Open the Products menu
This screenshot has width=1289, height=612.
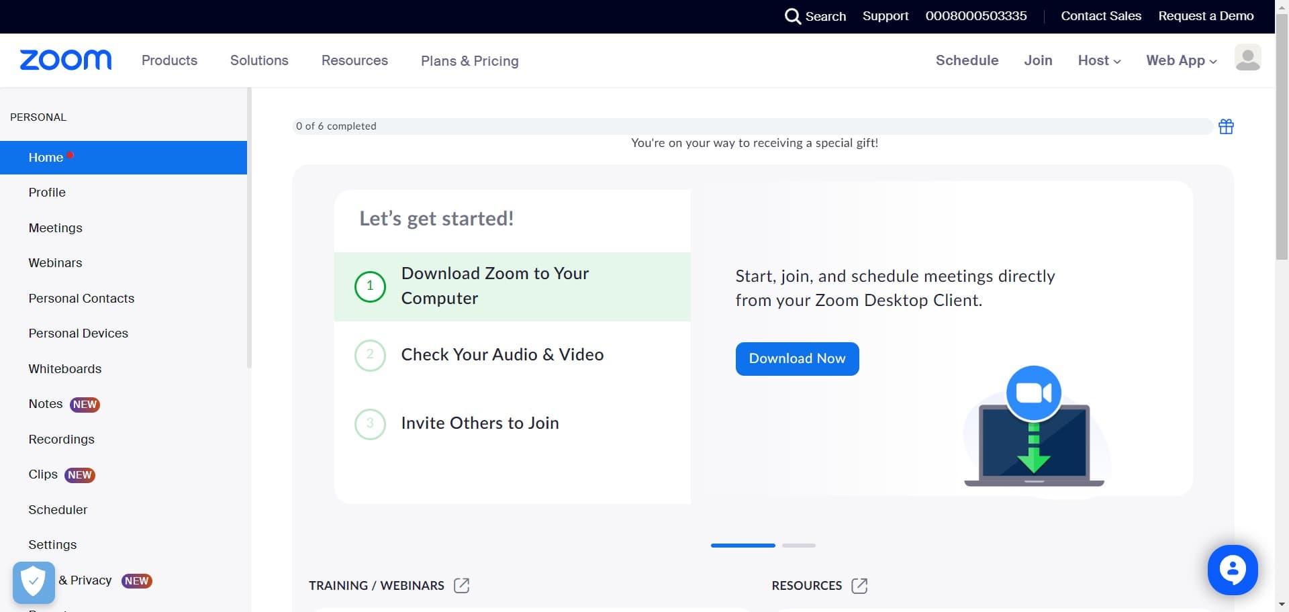[x=169, y=60]
